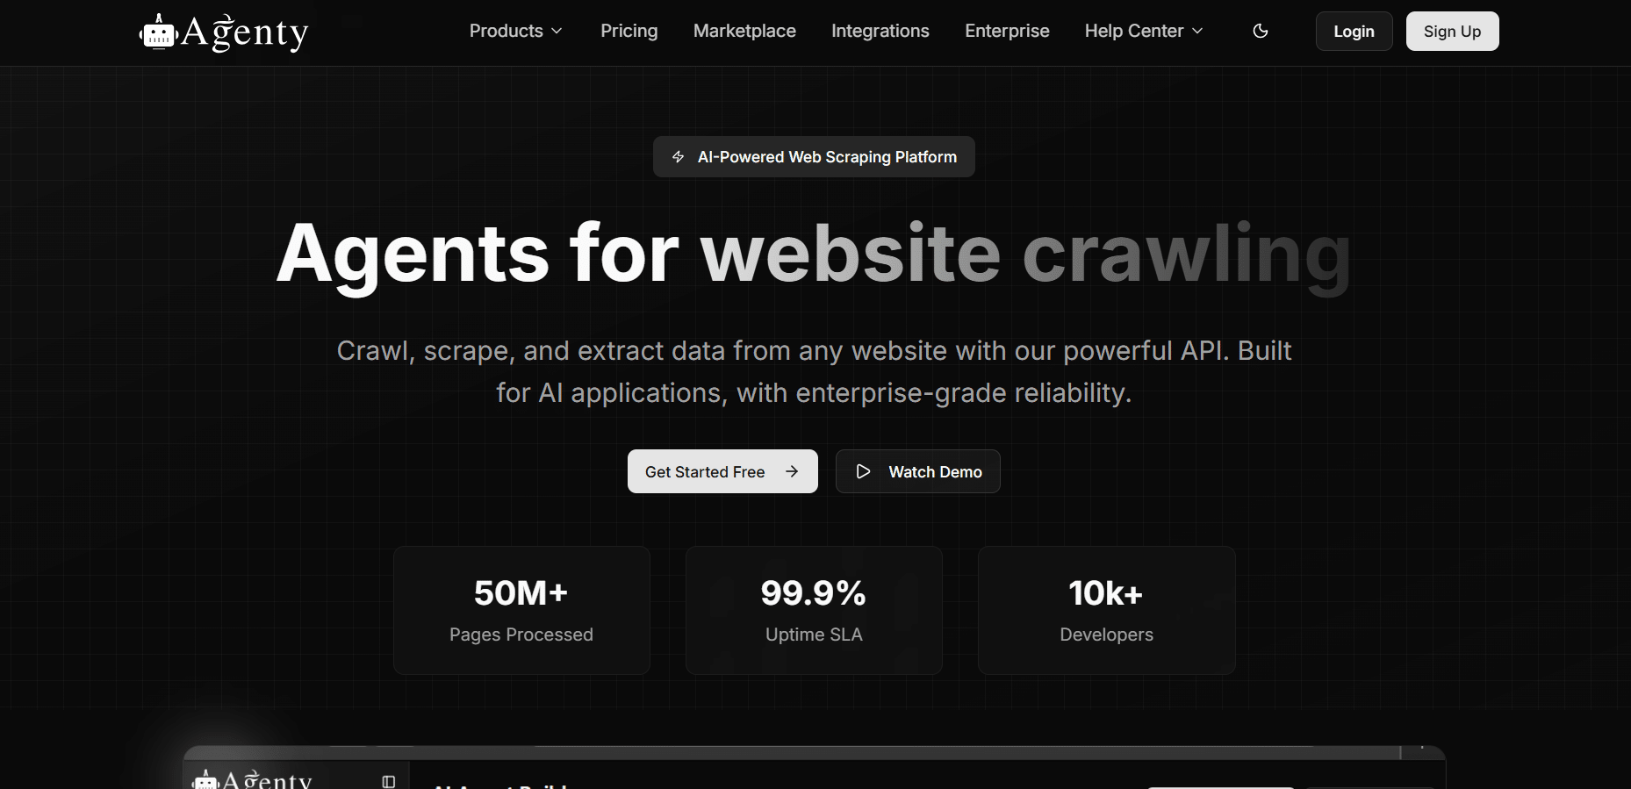Expand the Help Center dropdown
Image resolution: width=1631 pixels, height=789 pixels.
1144,32
